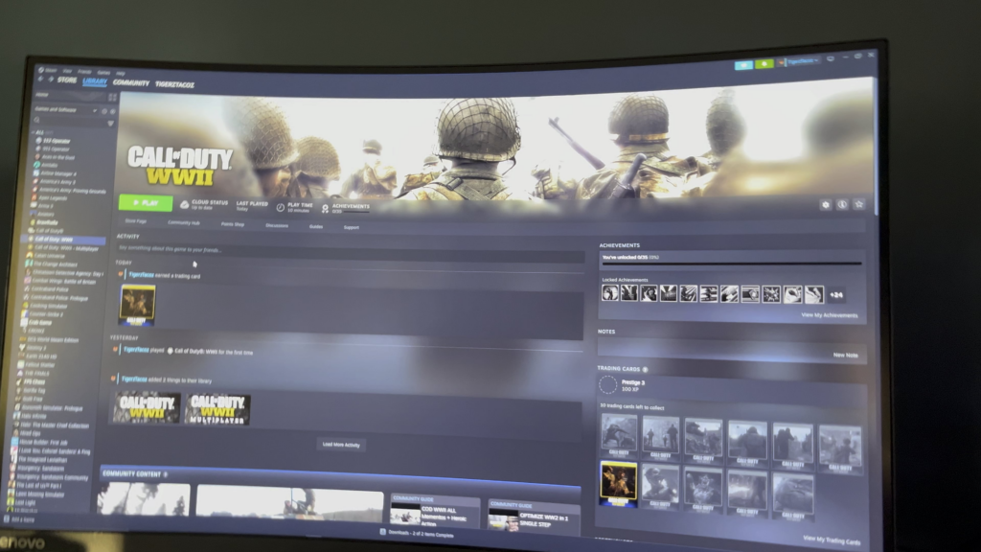Open the Help menu
This screenshot has height=552, width=981.
point(121,73)
